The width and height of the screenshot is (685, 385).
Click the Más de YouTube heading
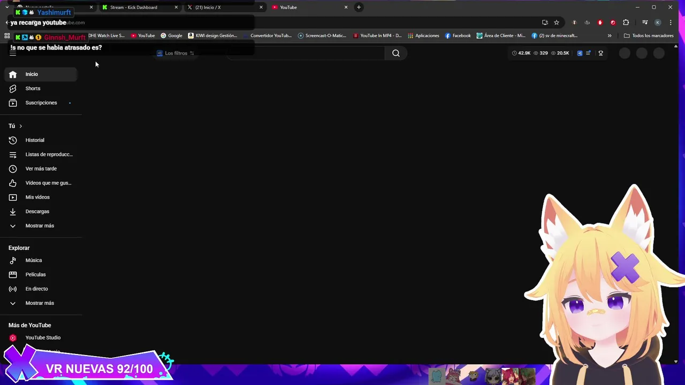click(x=30, y=326)
